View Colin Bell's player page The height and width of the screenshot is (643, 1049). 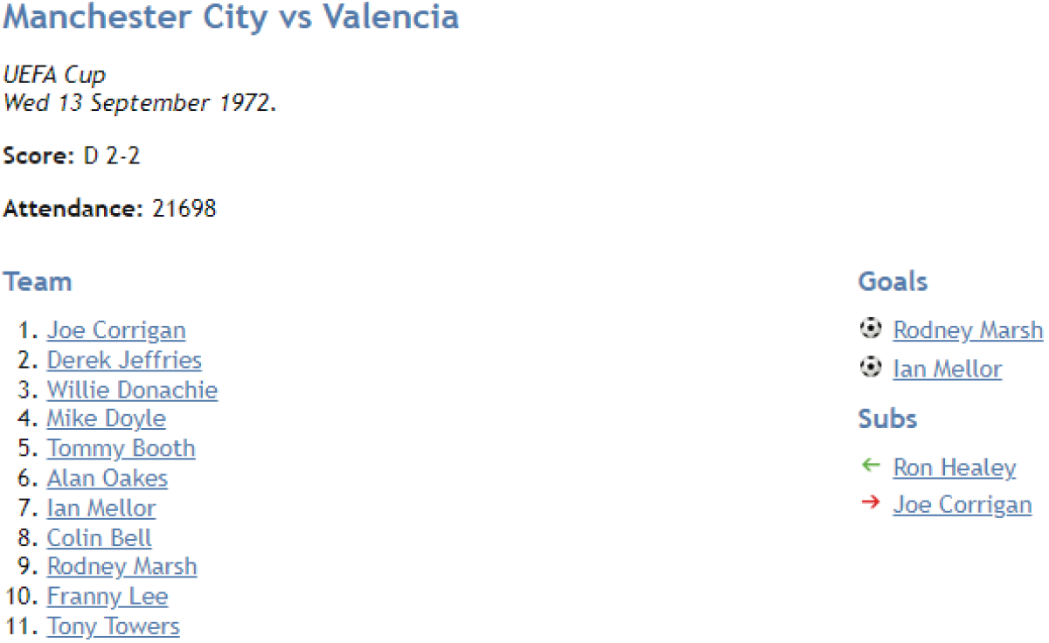tap(99, 538)
